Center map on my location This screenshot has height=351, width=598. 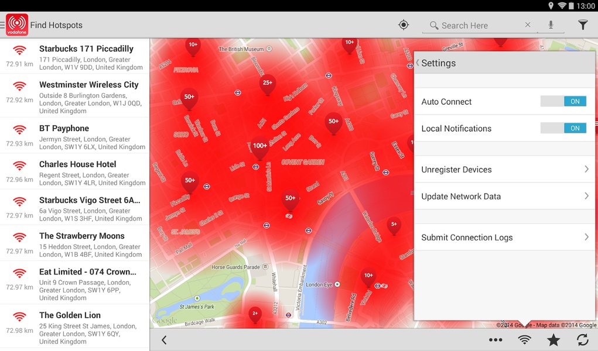404,25
